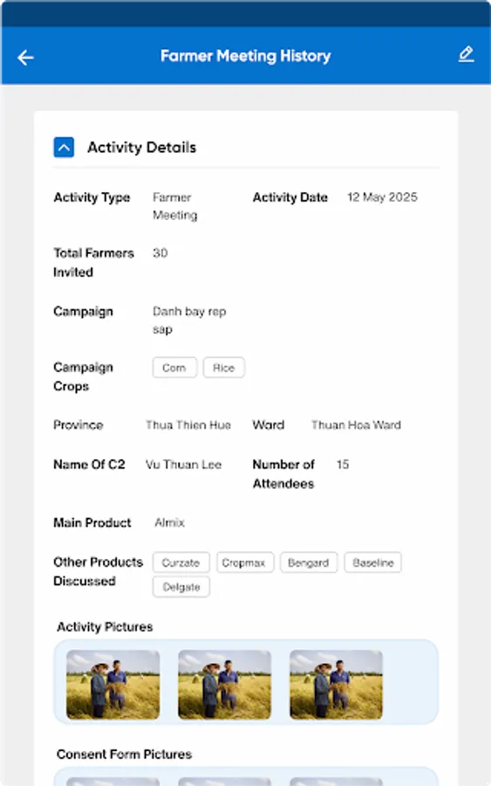Click the Total Farmers Invited label
491x786 pixels.
tap(93, 263)
